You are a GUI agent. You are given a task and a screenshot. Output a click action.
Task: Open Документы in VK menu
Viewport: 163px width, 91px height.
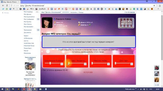27,33
